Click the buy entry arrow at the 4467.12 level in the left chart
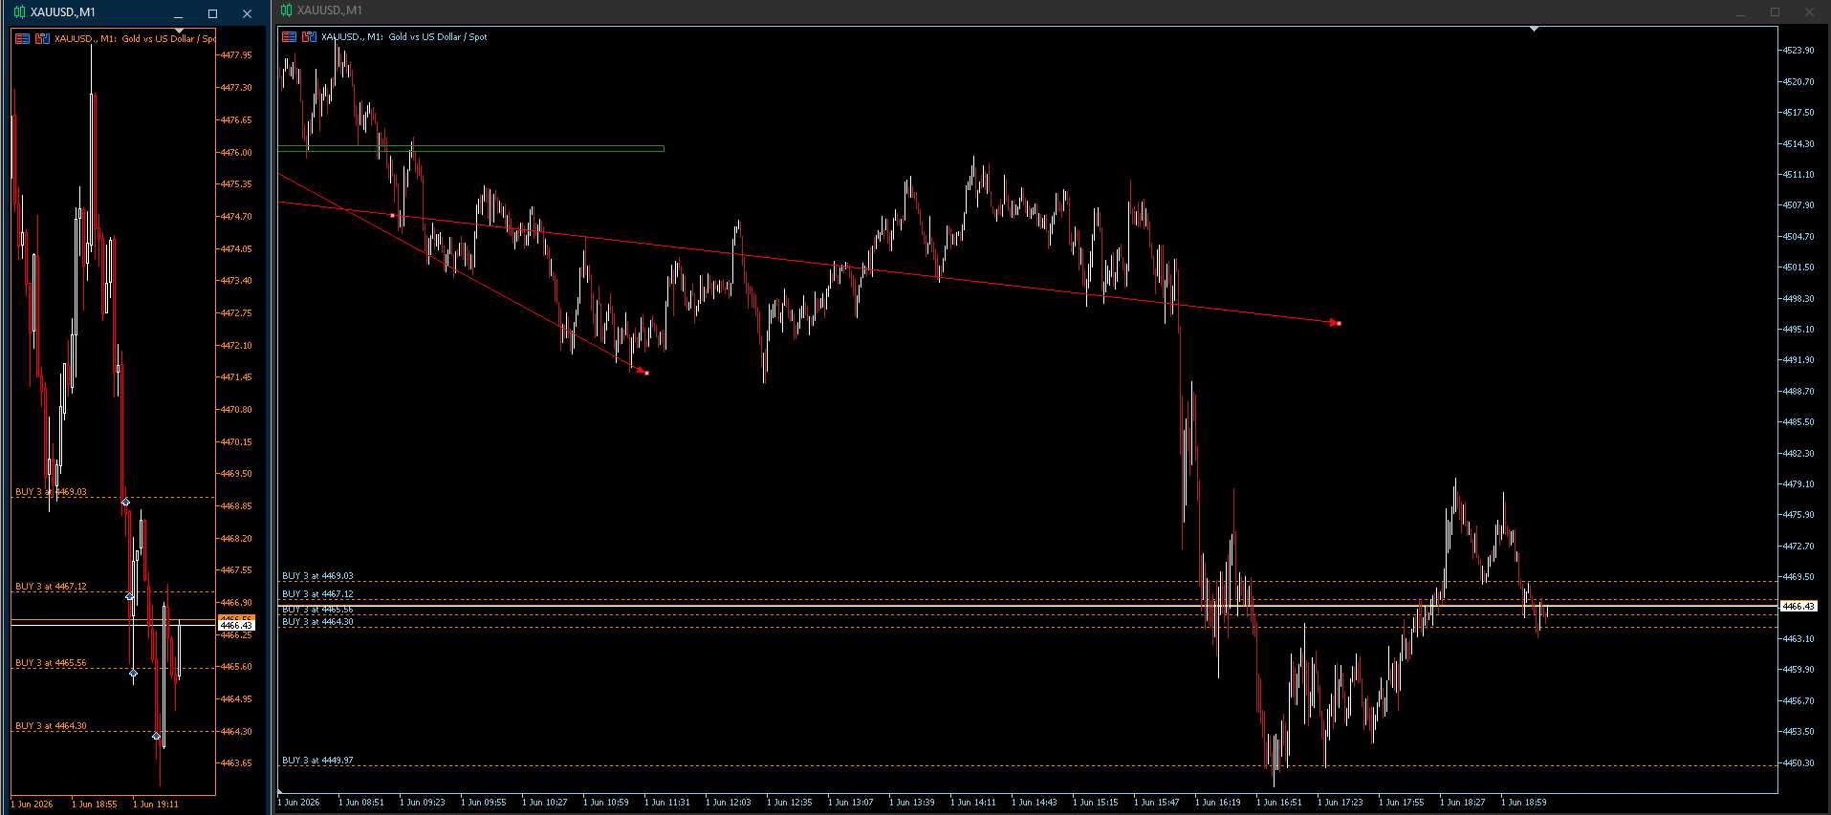The height and width of the screenshot is (815, 1831). click(x=130, y=596)
